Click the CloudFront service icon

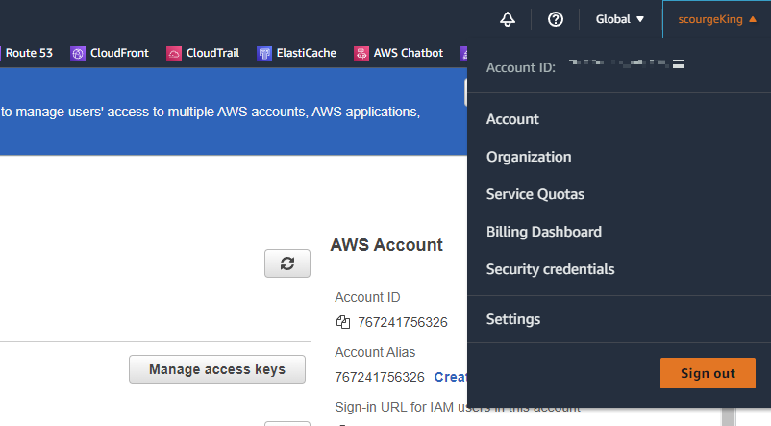click(x=78, y=53)
